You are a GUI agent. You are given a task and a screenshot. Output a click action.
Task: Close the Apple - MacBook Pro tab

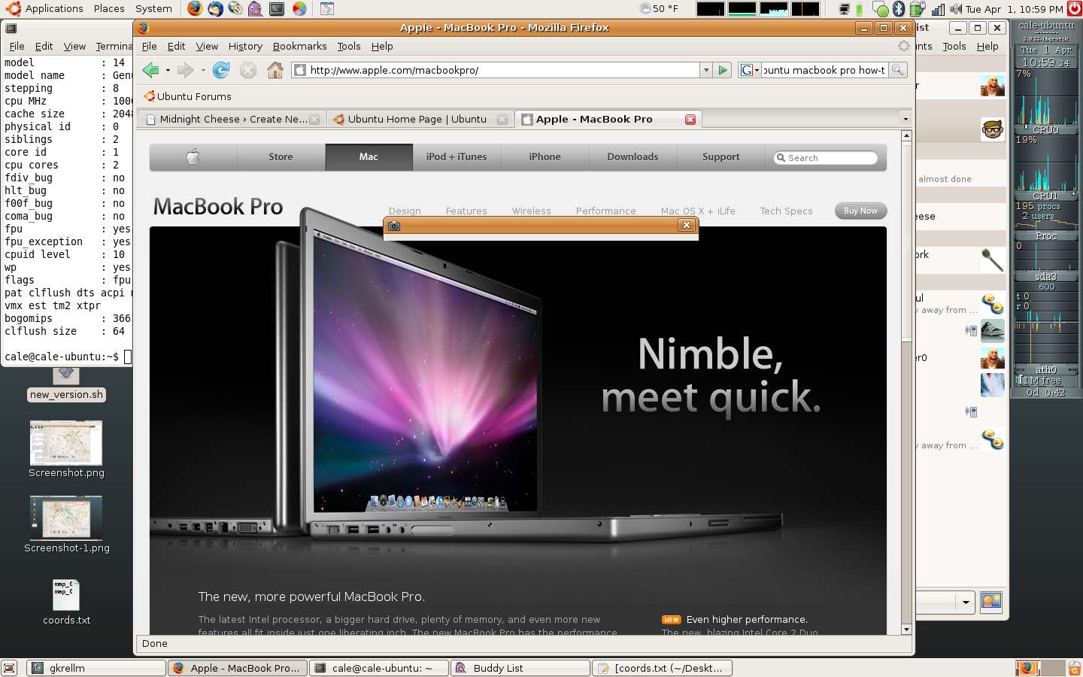[x=690, y=120]
